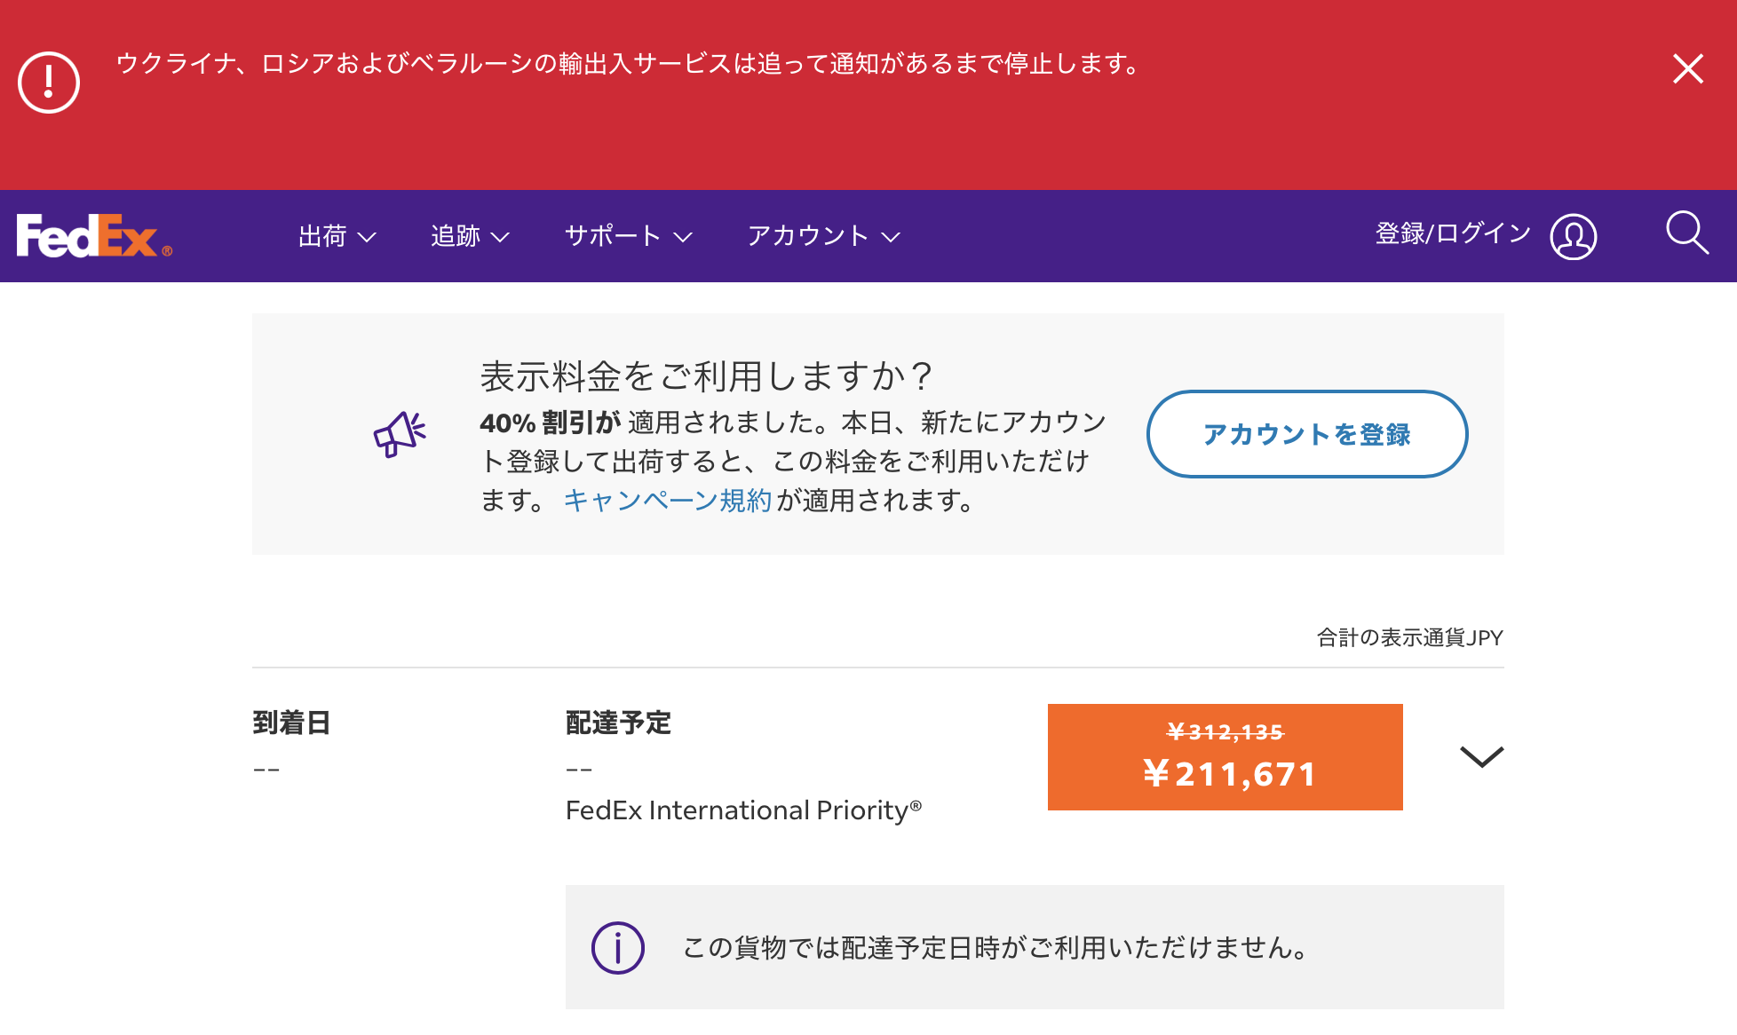Click the megaphone promotion icon
Image resolution: width=1737 pixels, height=1035 pixels.
coord(400,434)
